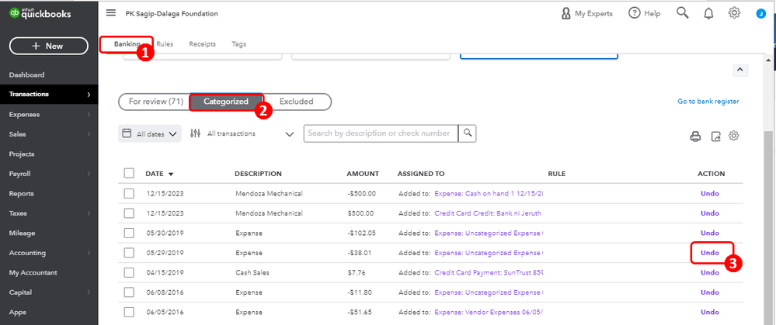
Task: Print the transactions list
Action: click(695, 137)
